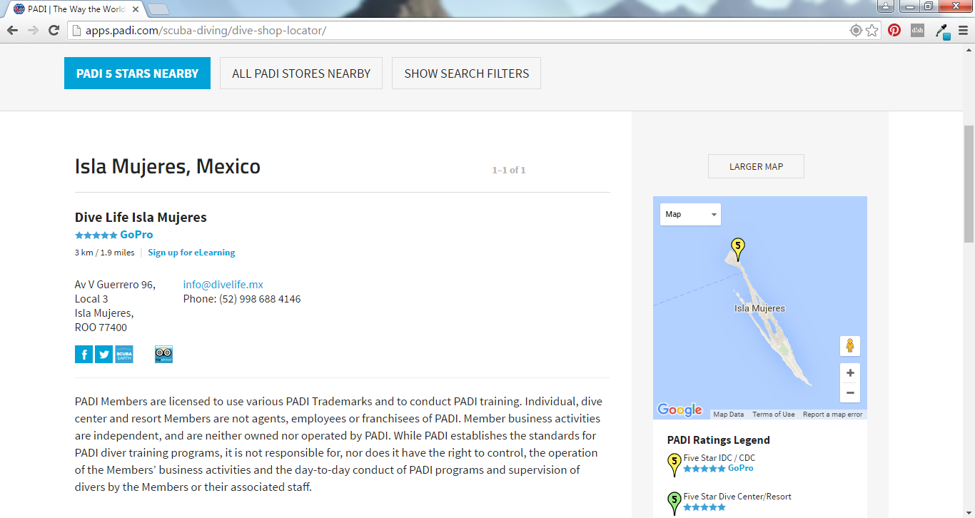Click the PADI Ratings Legend heading

719,440
